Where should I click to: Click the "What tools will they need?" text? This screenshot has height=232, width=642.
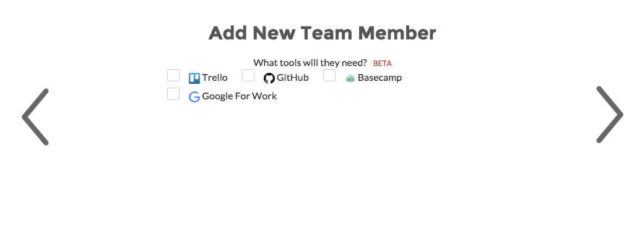(310, 63)
